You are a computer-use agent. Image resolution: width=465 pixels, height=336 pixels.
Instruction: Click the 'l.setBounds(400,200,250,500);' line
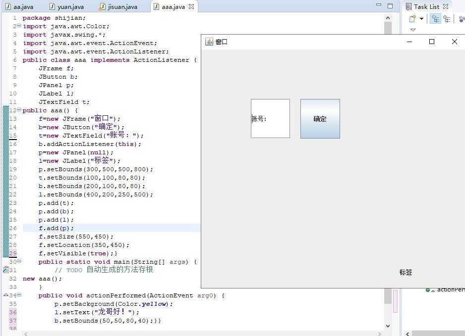pyautogui.click(x=96, y=194)
